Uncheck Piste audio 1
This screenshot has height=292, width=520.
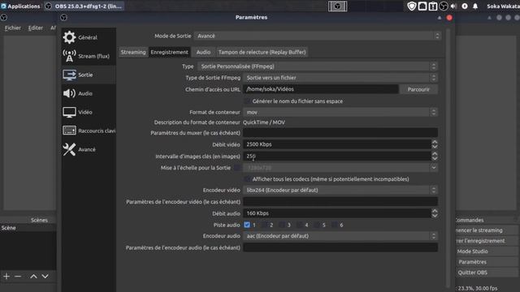pyautogui.click(x=247, y=225)
